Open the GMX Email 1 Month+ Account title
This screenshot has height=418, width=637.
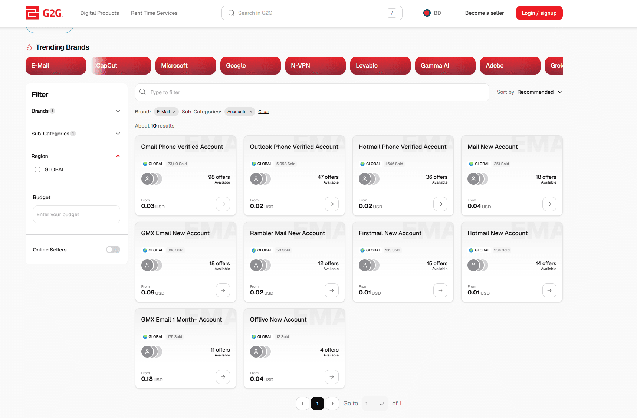coord(181,320)
